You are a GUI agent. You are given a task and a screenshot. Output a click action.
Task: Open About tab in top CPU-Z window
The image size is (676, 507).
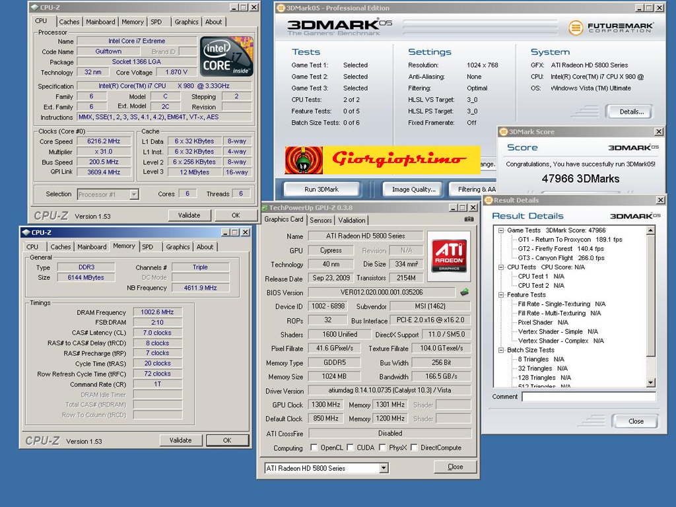(x=213, y=22)
